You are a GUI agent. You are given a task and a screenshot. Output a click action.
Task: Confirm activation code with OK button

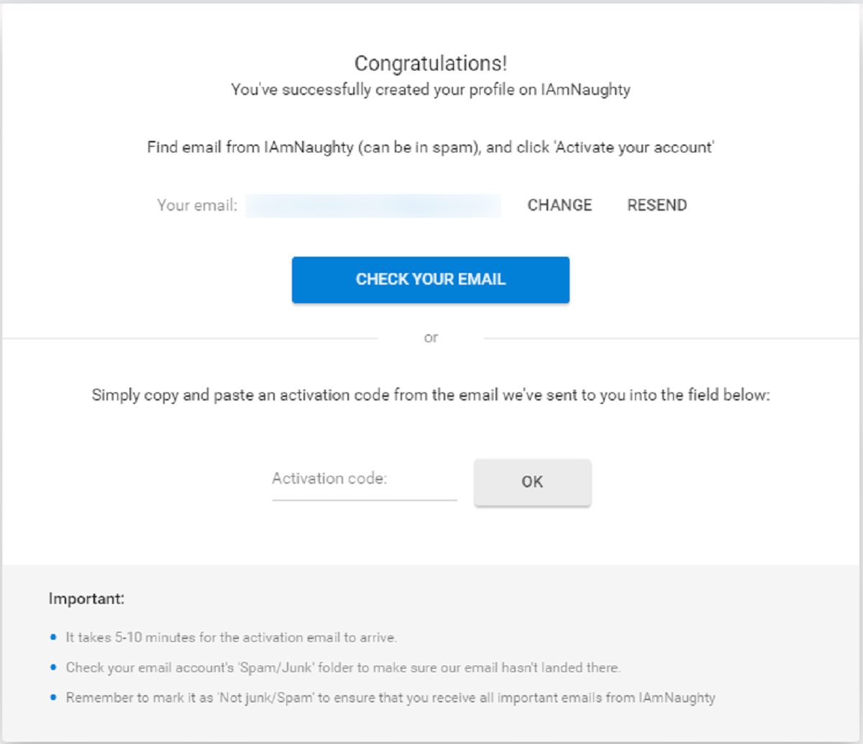pos(532,482)
